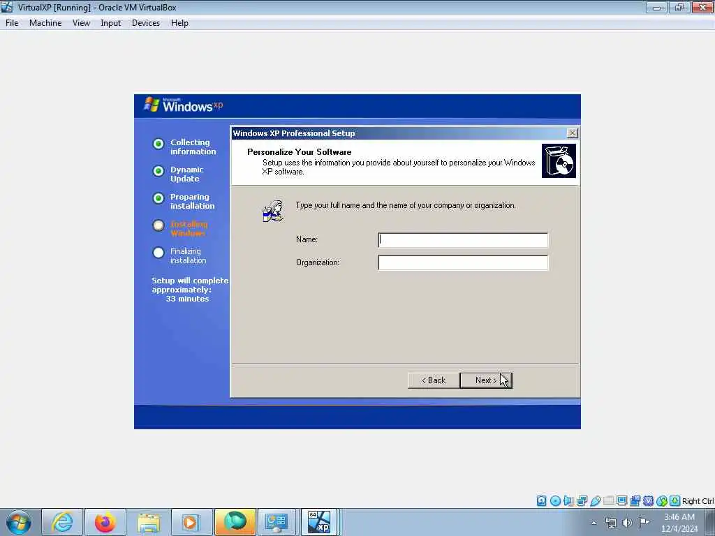
Task: Click the overlapping-screens status icon beside display icon
Action: tap(635, 501)
